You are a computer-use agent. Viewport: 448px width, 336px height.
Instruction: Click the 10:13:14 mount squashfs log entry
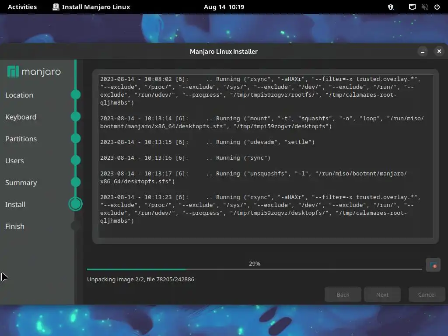coord(262,122)
